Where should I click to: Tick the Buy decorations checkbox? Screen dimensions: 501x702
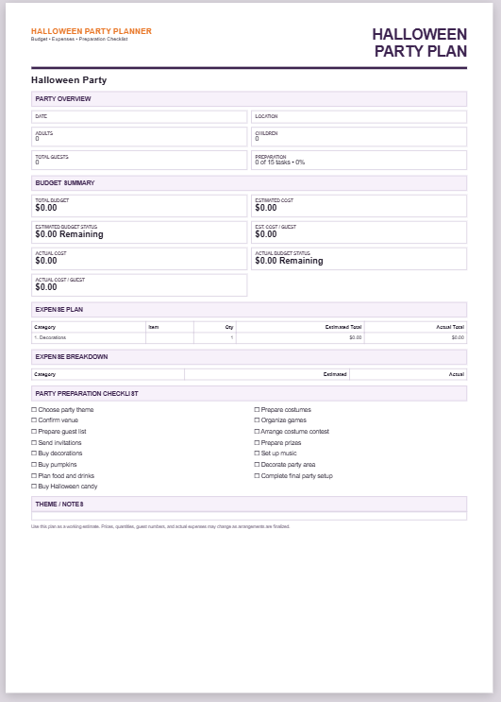34,454
